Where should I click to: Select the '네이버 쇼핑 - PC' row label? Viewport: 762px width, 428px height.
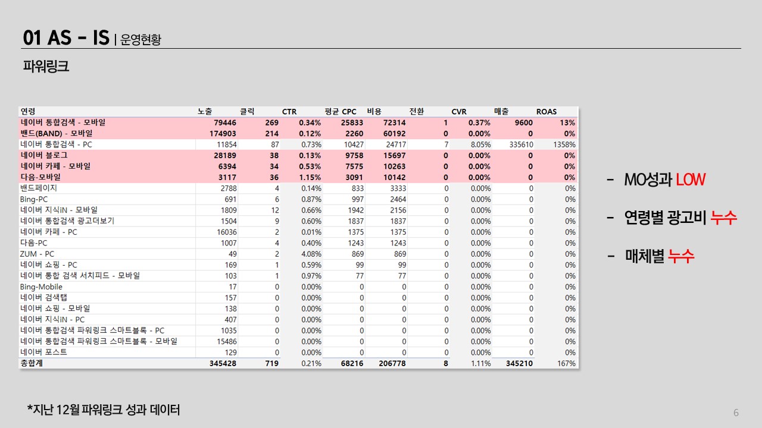click(x=49, y=265)
